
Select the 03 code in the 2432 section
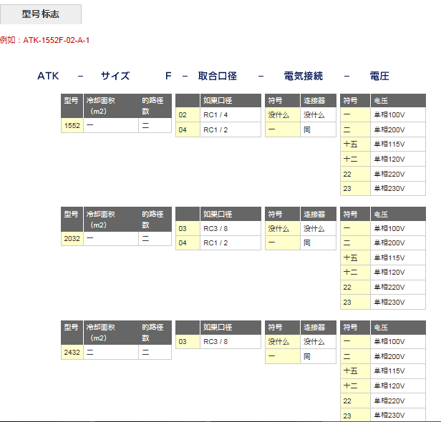point(188,341)
